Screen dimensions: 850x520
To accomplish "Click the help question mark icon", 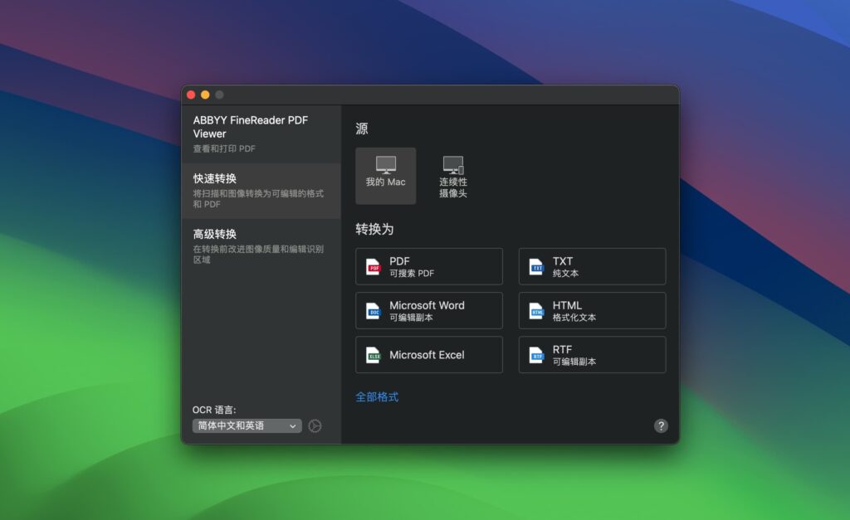I will (661, 425).
